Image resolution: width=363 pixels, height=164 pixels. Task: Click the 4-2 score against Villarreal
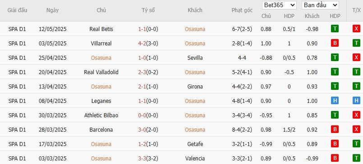pyautogui.click(x=142, y=44)
